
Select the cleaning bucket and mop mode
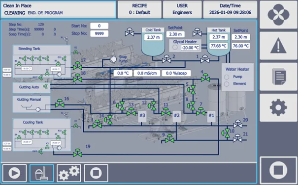41,173
